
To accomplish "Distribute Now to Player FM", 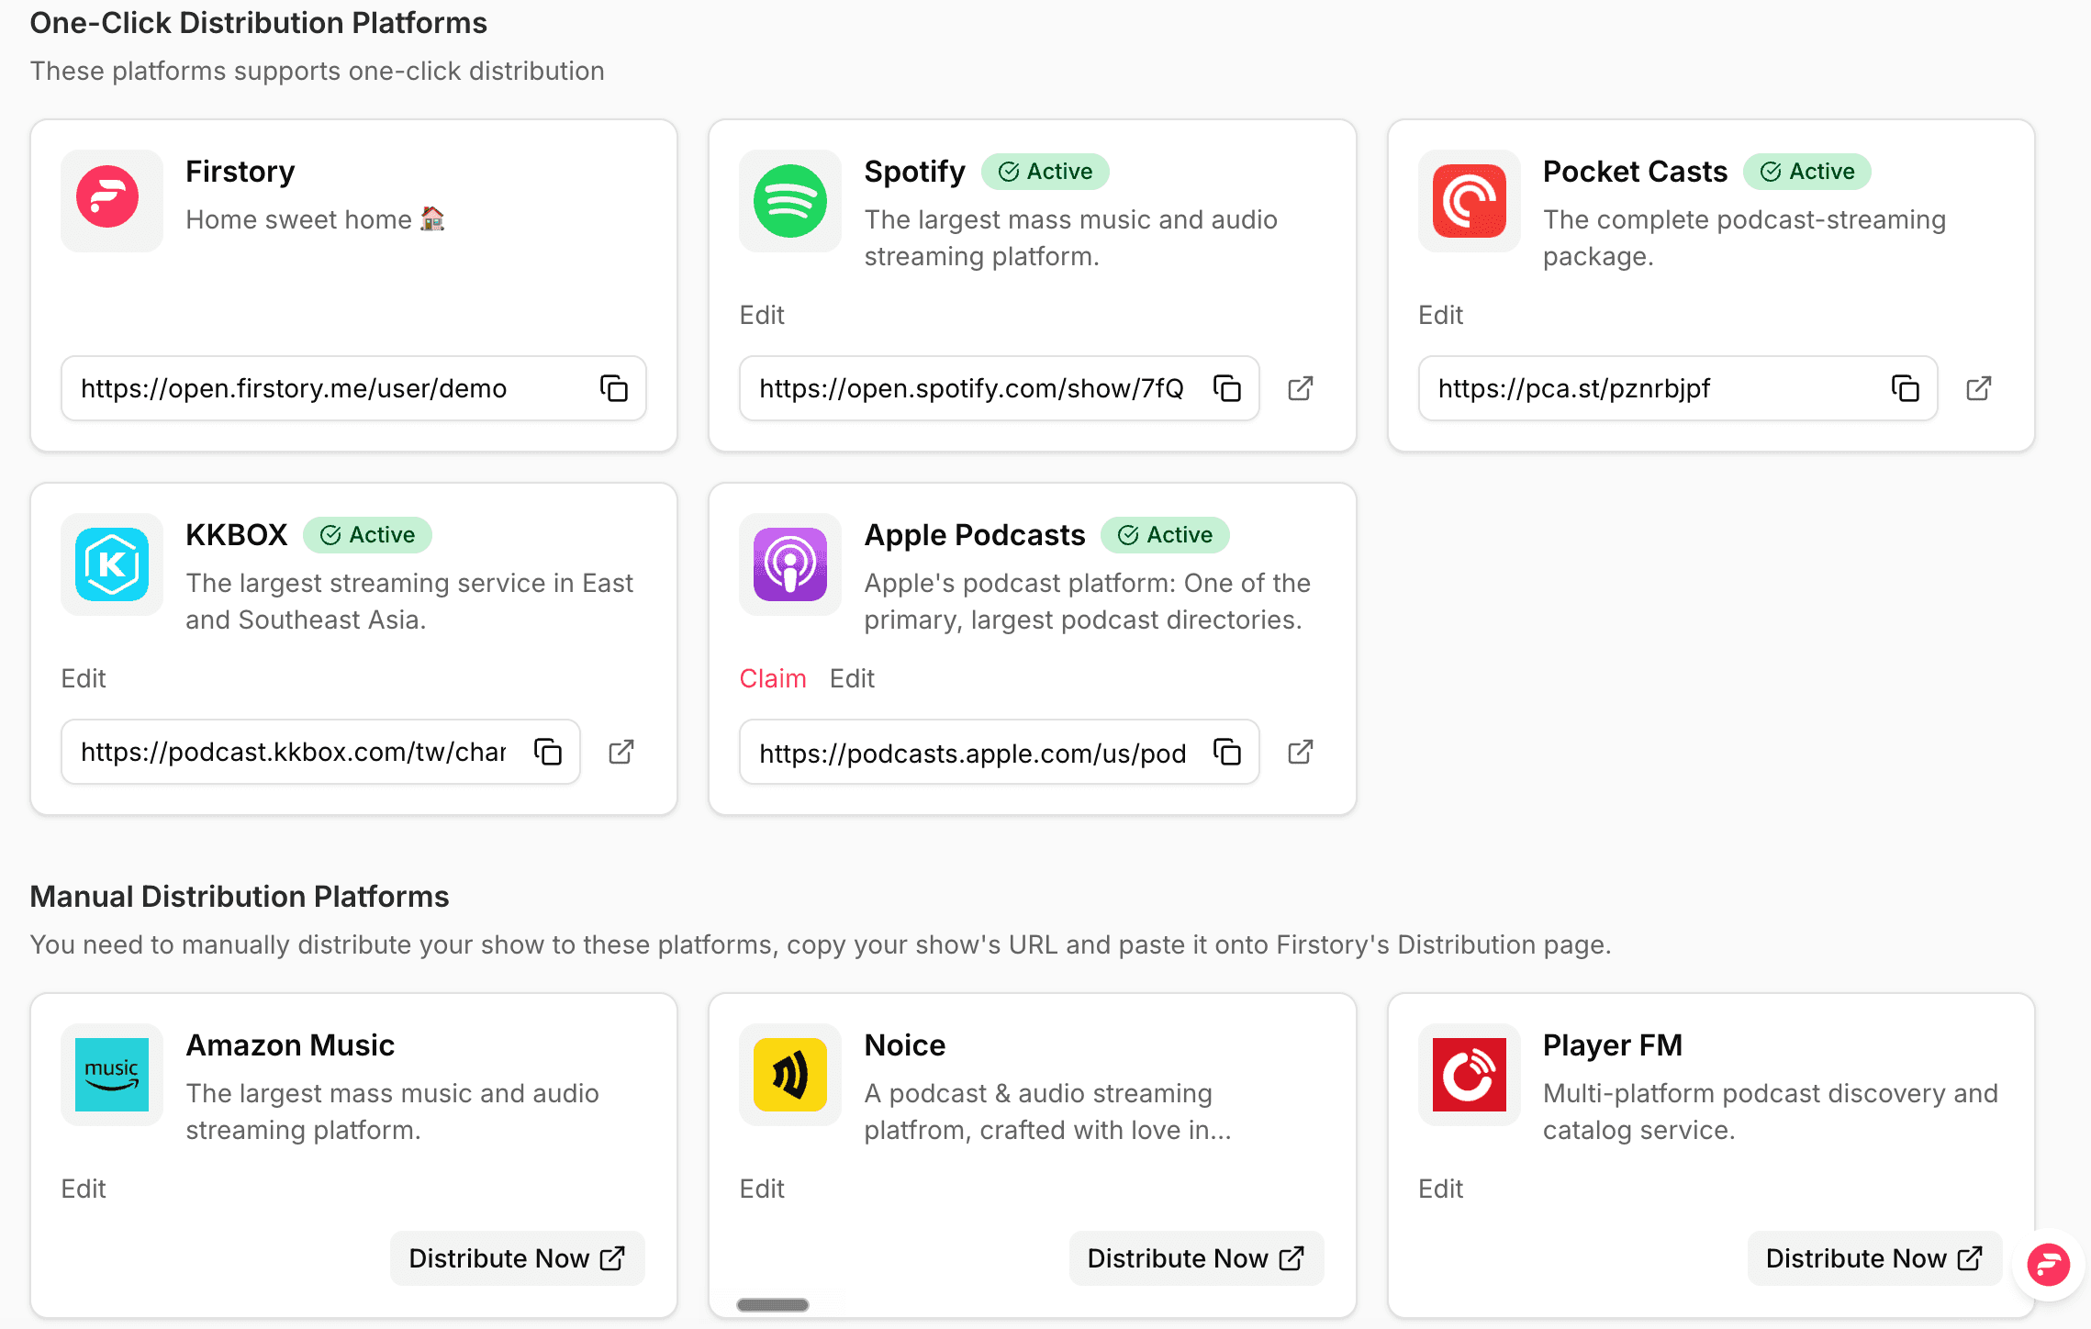I will coord(1874,1258).
